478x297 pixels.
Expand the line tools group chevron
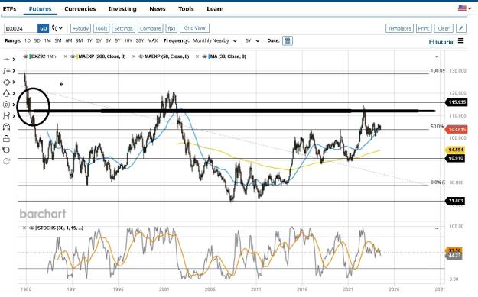(x=14, y=70)
